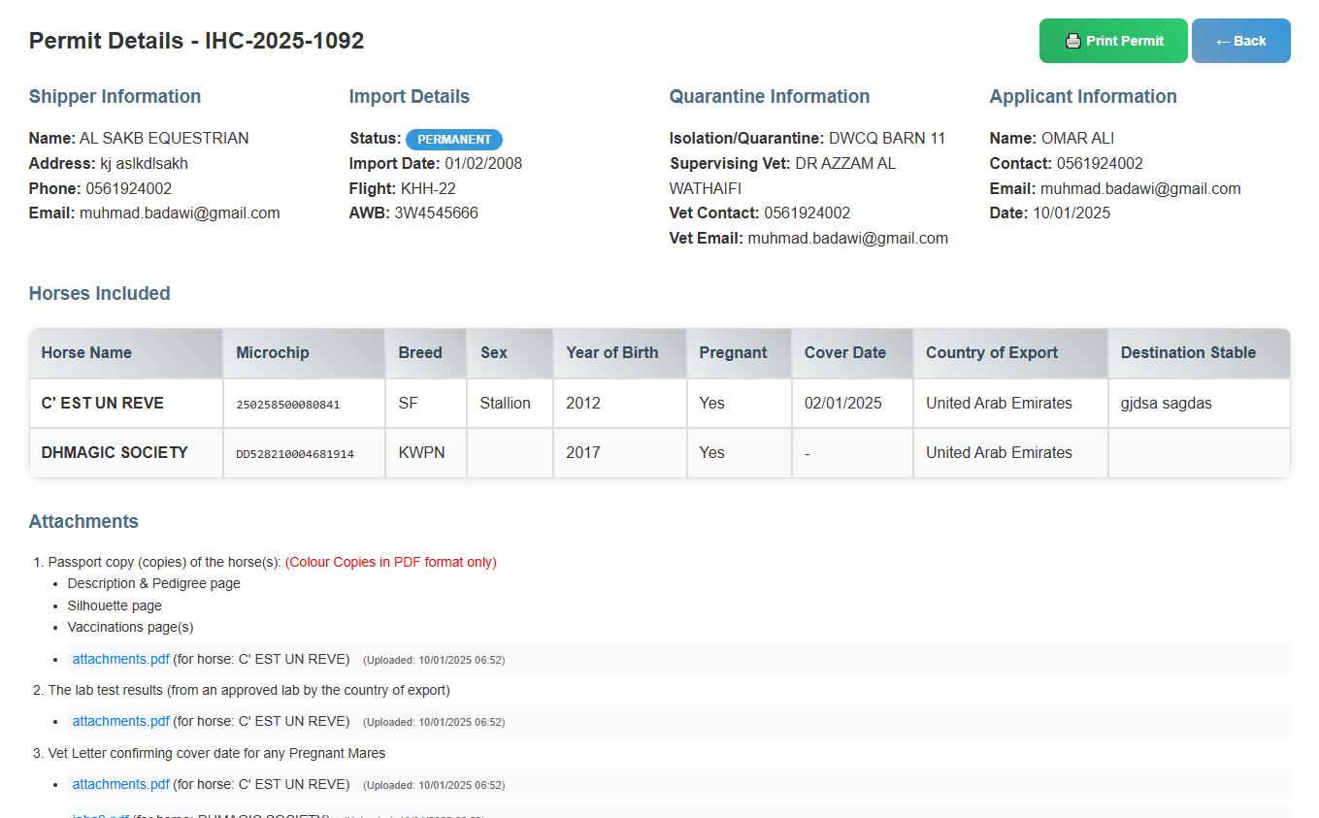Click the Permit Details IHC-2025-1092 title
Screen dimensions: 1319x818
(x=196, y=41)
